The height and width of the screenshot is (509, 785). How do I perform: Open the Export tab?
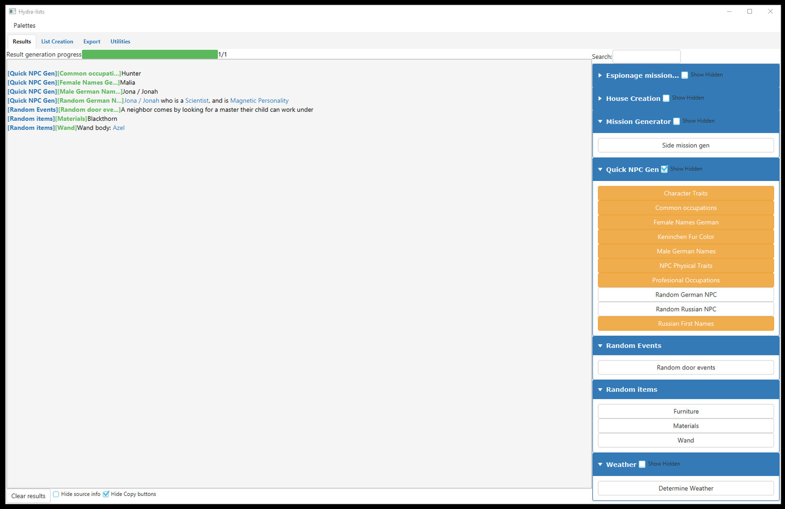(92, 41)
